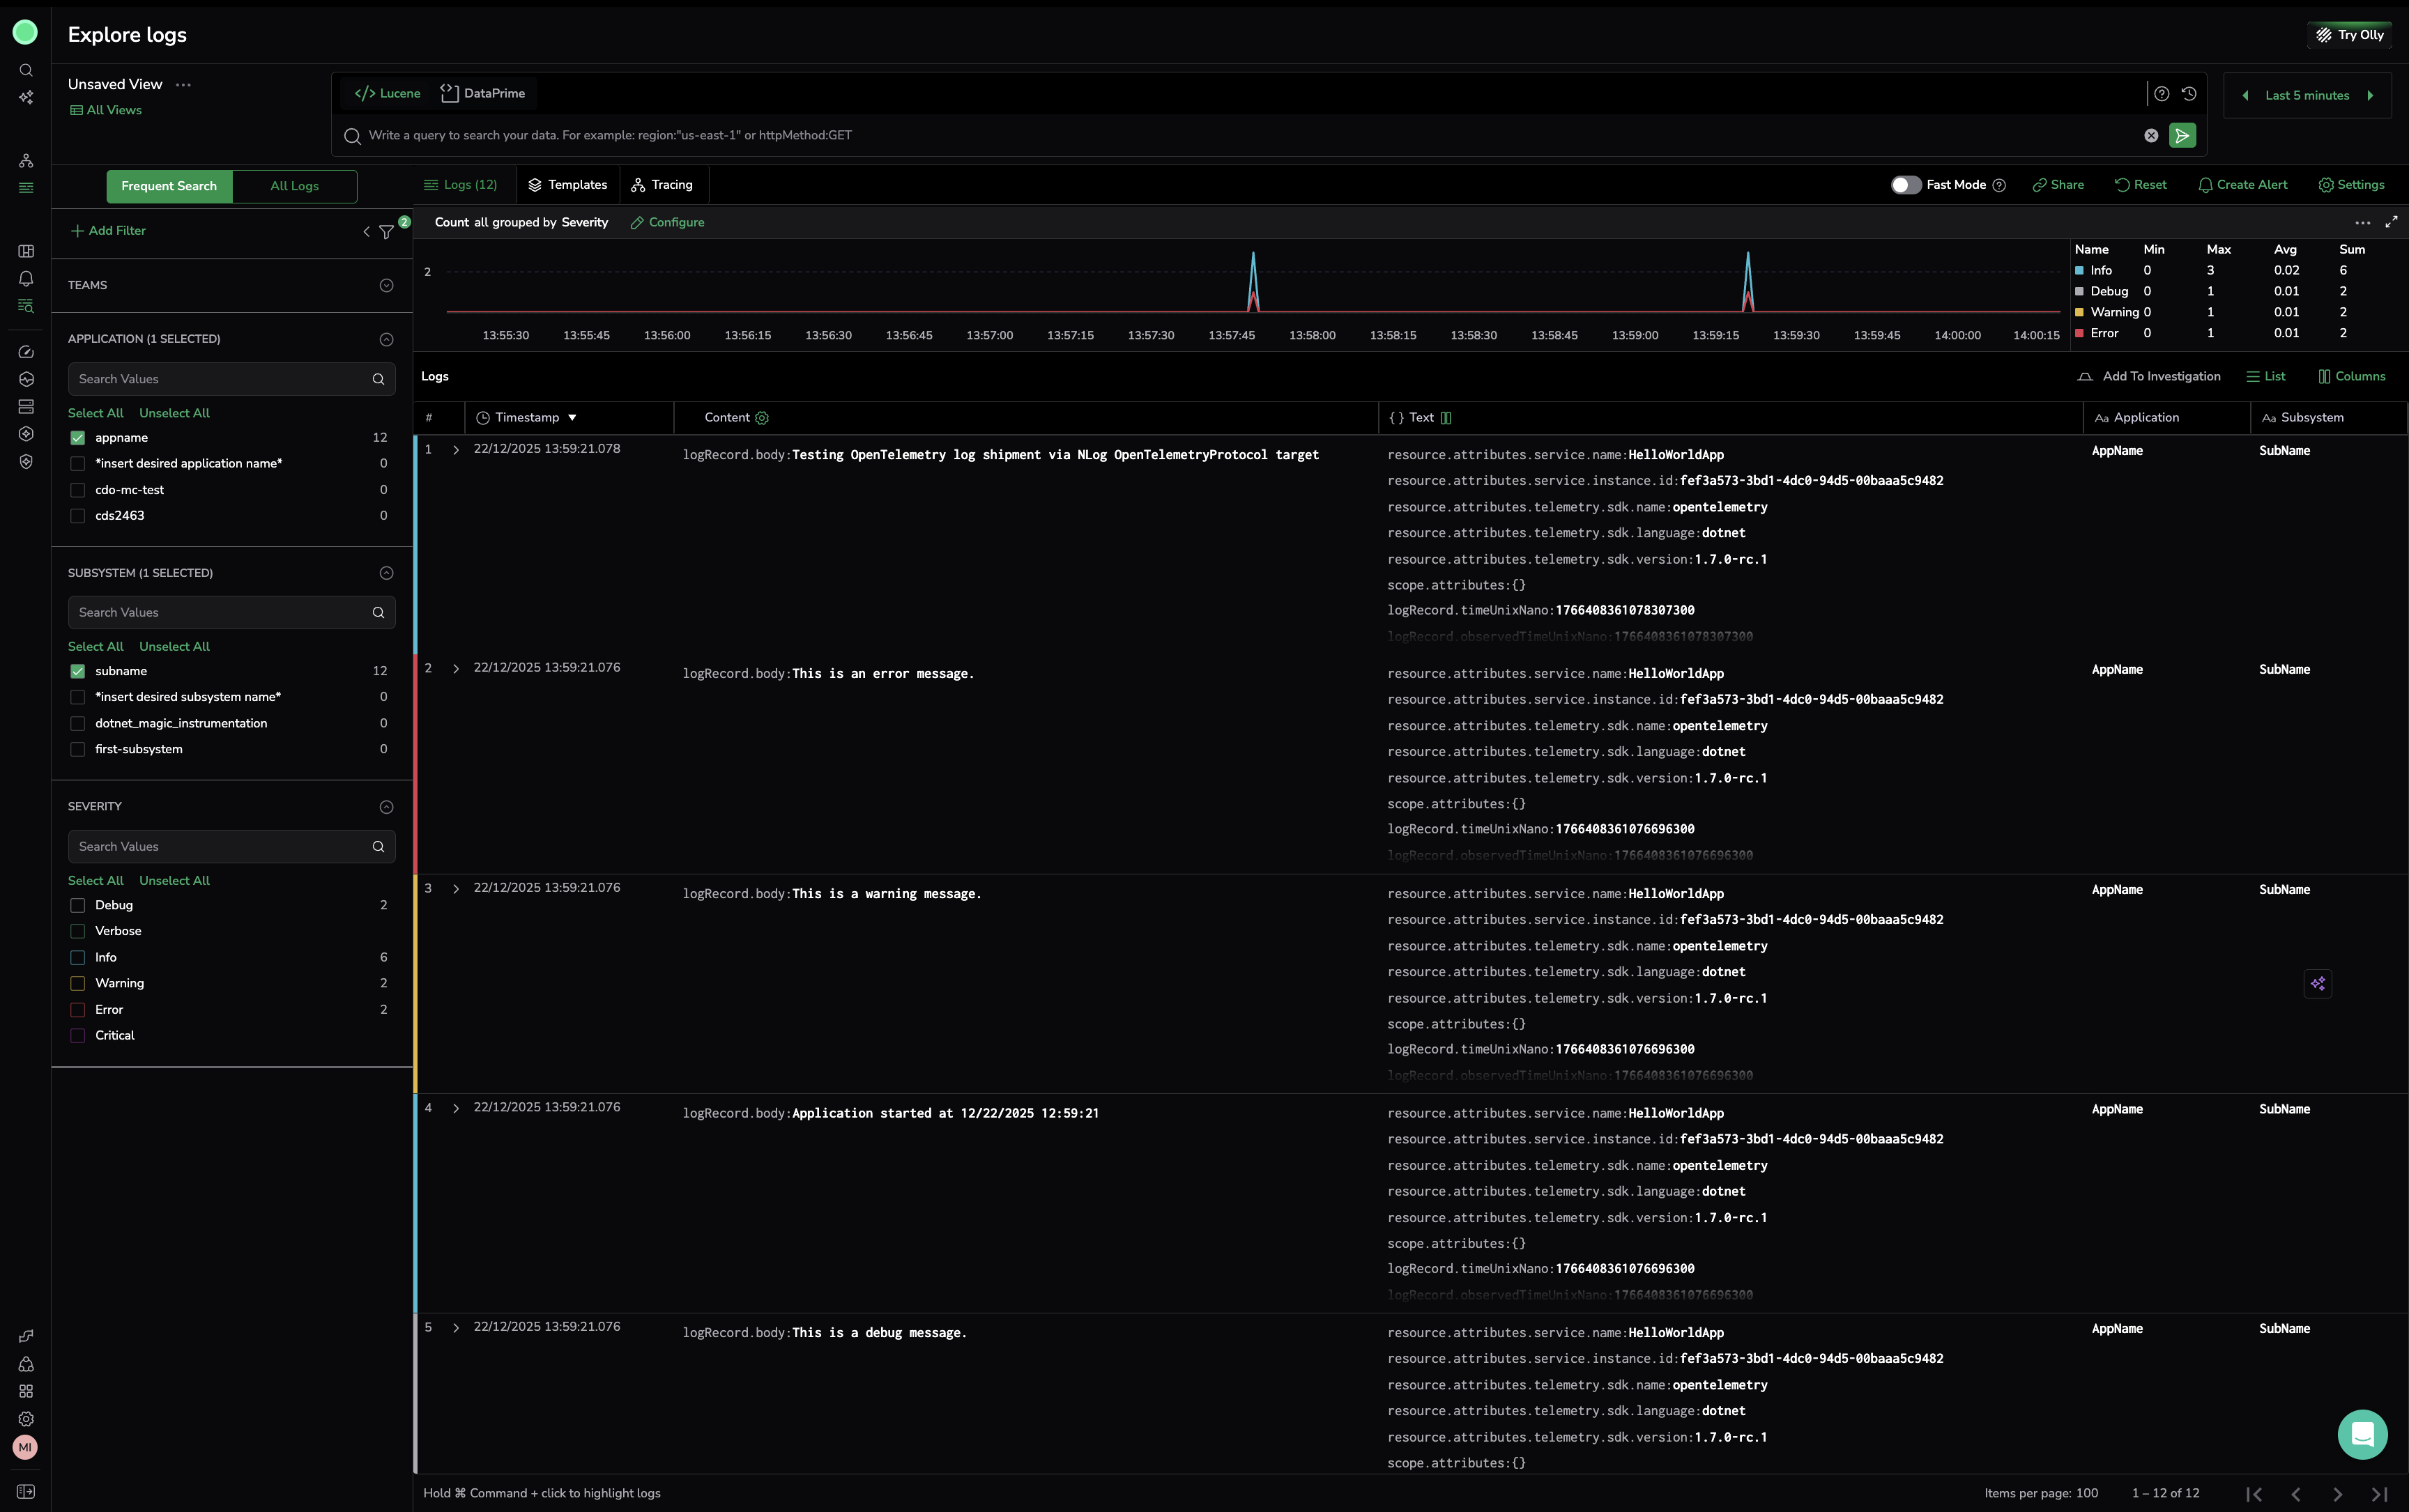This screenshot has height=1512, width=2409.
Task: Switch to the Templates tab
Action: [x=567, y=185]
